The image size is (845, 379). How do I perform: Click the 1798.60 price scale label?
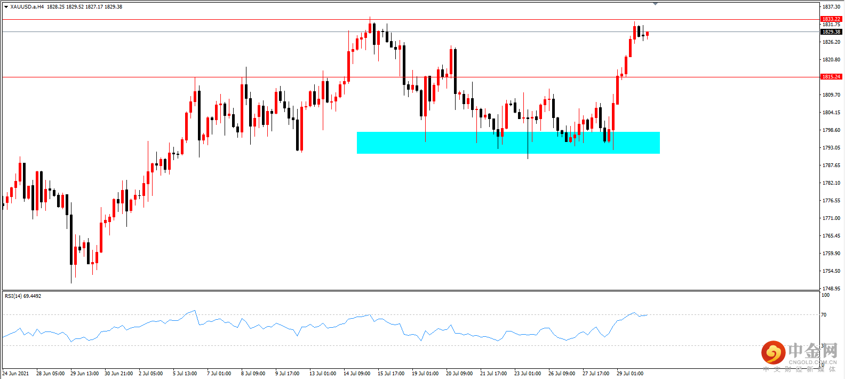831,130
